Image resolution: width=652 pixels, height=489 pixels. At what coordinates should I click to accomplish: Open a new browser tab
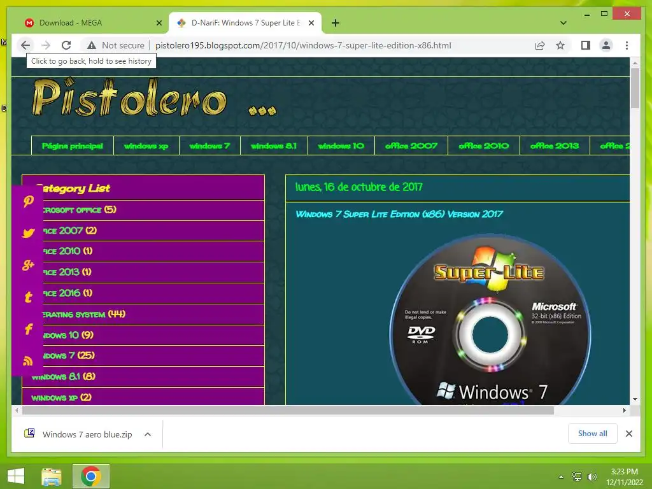[335, 23]
